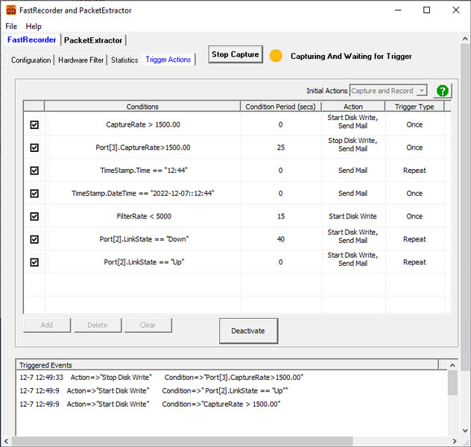Click the horizontal scrollbar right arrow
471x447 pixels.
pos(455,441)
